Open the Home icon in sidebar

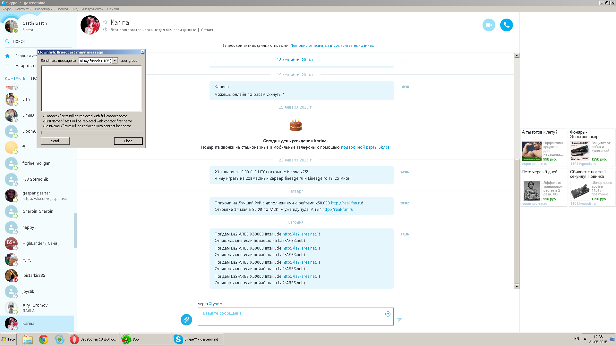(x=7, y=56)
